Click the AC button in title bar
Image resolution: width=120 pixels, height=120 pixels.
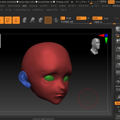(x=72, y=2)
